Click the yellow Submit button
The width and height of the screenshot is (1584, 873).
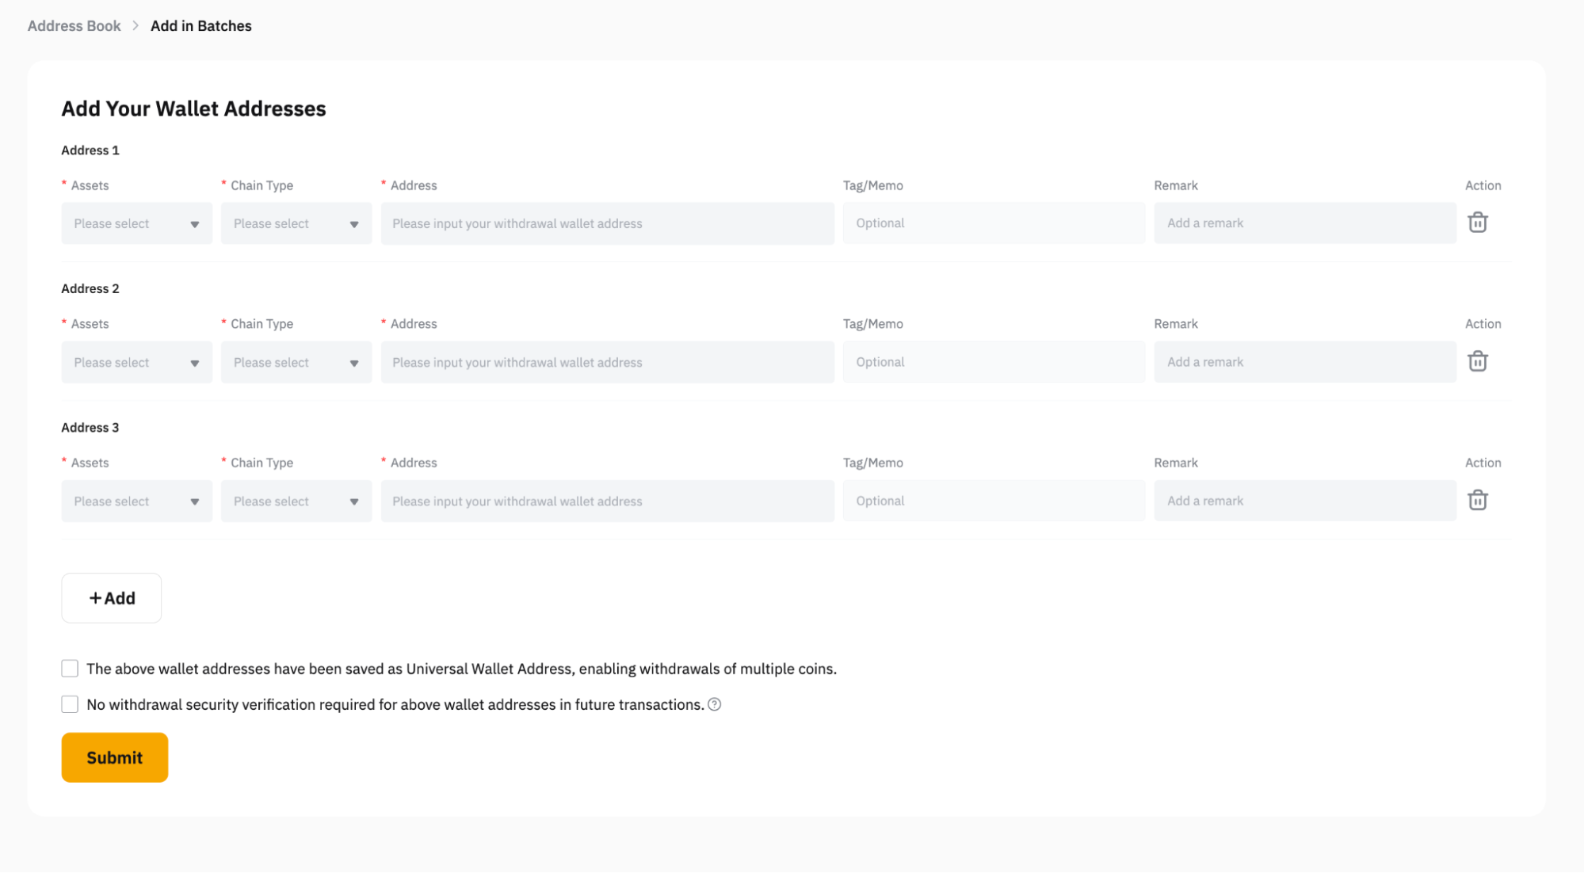(115, 757)
